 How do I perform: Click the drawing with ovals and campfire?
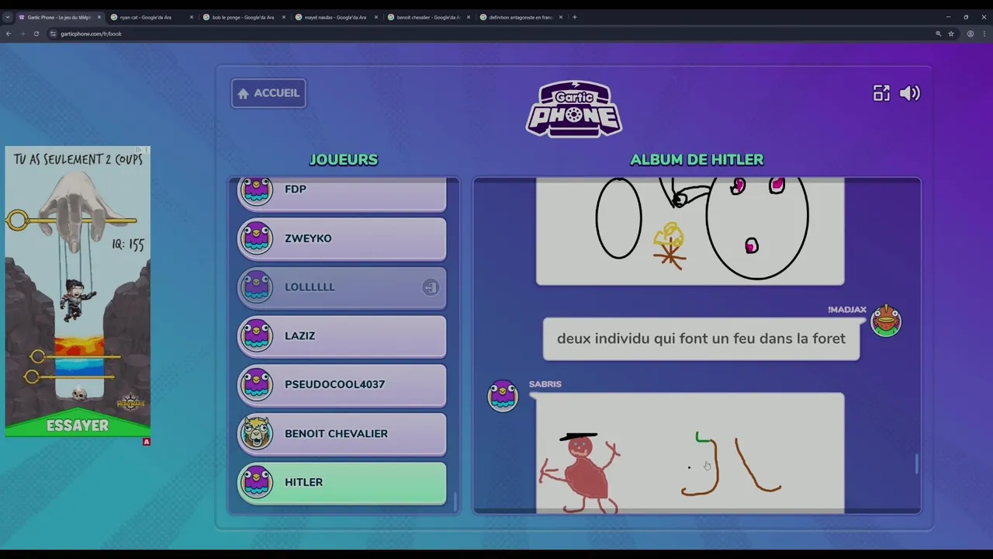tap(690, 231)
